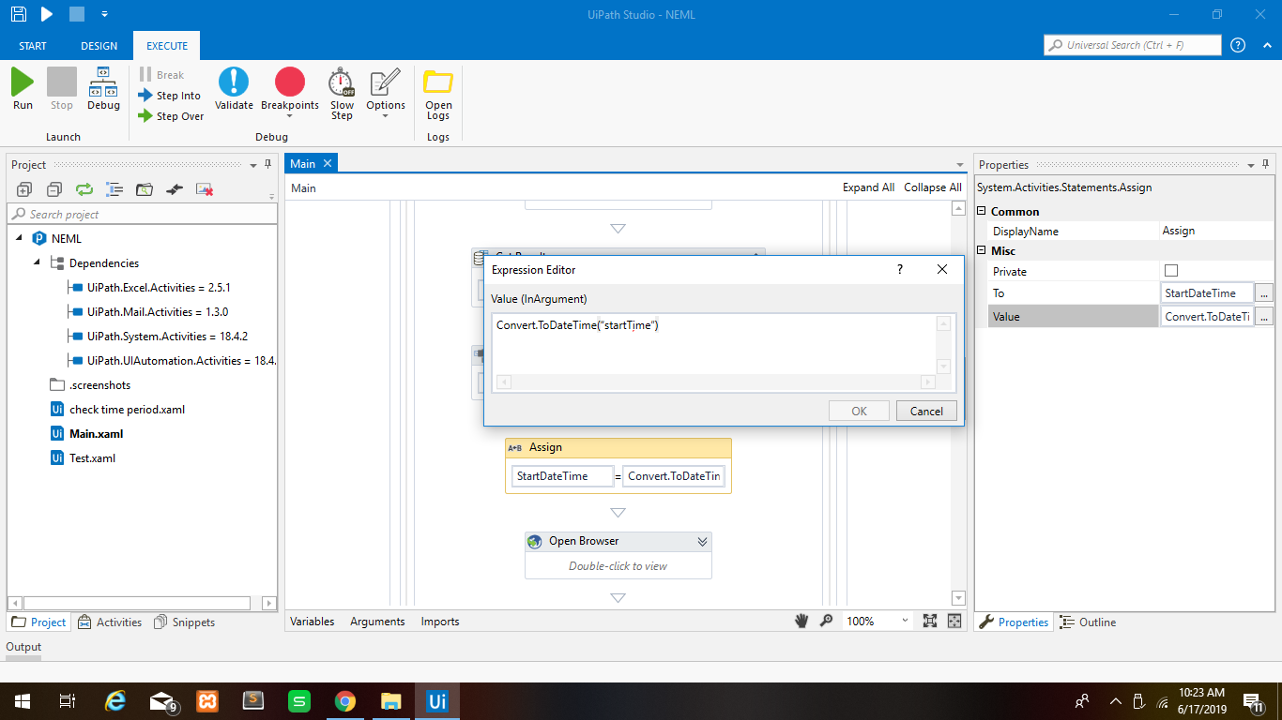Toggle the Private checkbox in Properties

pyautogui.click(x=1171, y=271)
